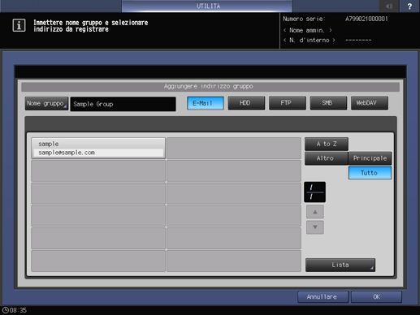Click the Nome gruppo button
The height and width of the screenshot is (315, 420).
(46, 104)
